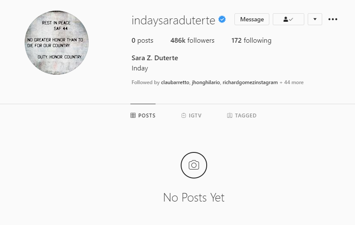This screenshot has width=355, height=225.
Task: Click the Message button
Action: 252,19
